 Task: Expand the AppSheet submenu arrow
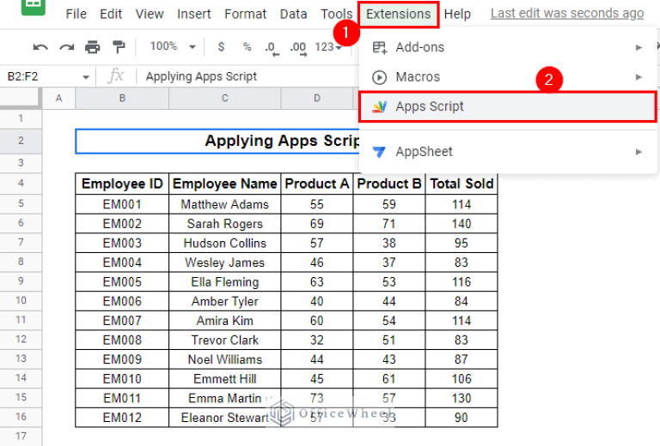[x=639, y=152]
